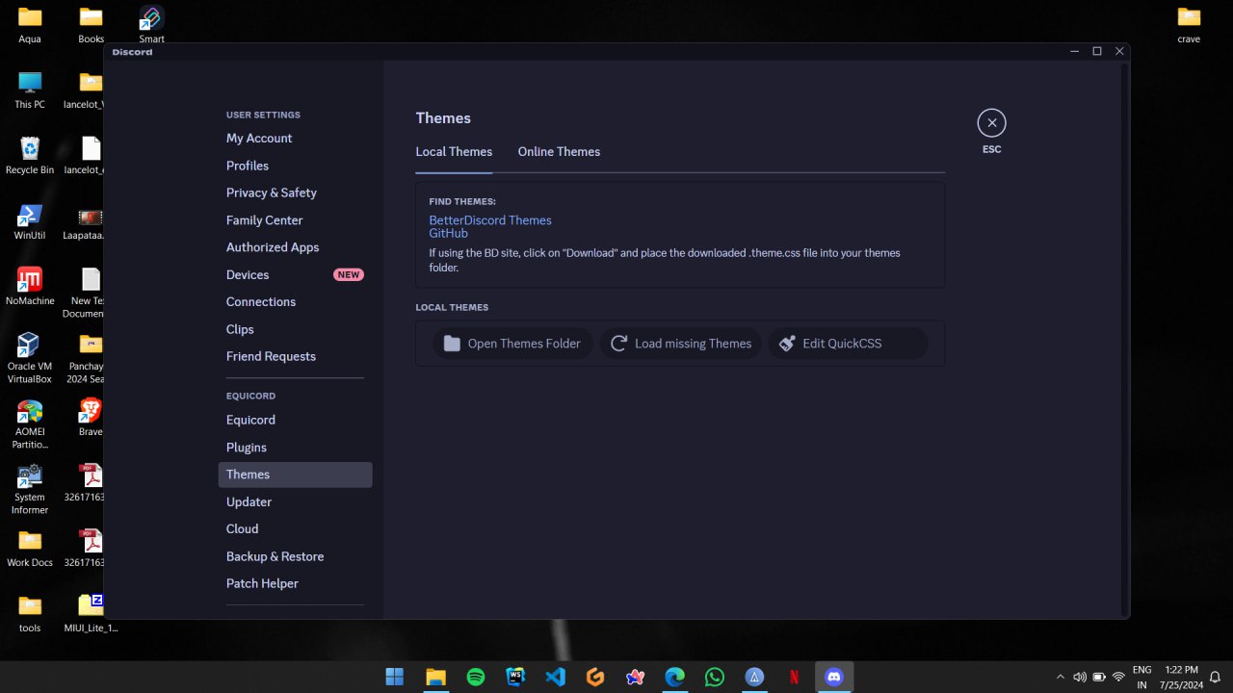Open My Account settings

295,139
